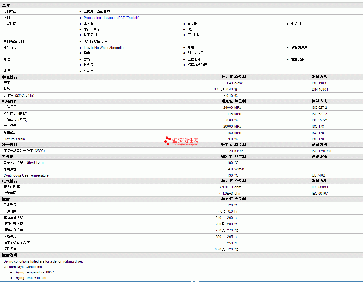Screen dimensions: 363x282
Task: Select the ISO 179/1eU test method
Action: click(x=321, y=151)
